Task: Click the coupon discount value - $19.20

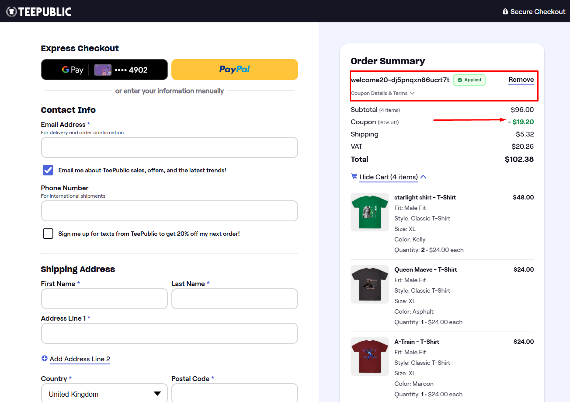Action: (521, 122)
